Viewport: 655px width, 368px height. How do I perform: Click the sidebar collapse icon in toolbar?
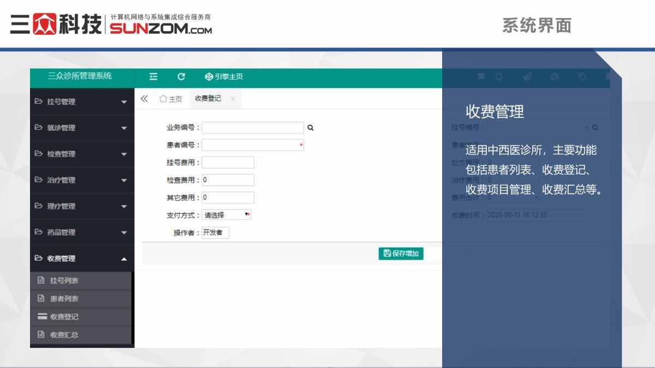coord(153,77)
